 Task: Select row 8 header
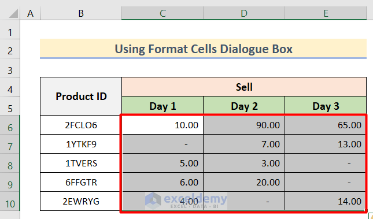[10, 163]
